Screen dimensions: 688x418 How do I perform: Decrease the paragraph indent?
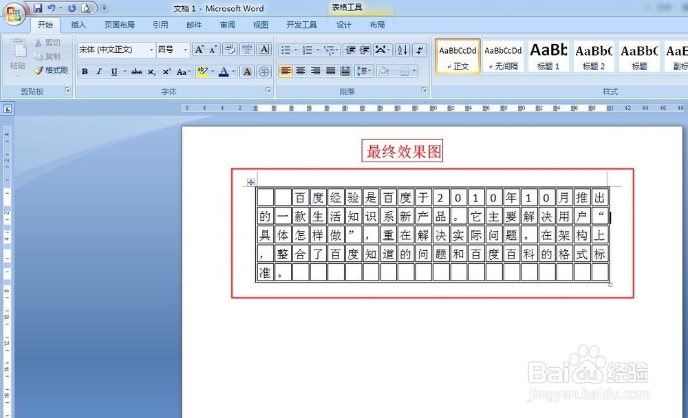tap(350, 50)
